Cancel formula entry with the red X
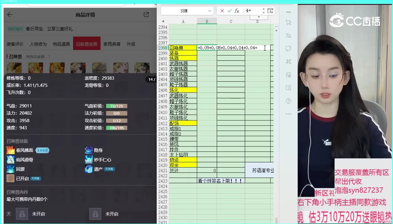 coord(222,11)
